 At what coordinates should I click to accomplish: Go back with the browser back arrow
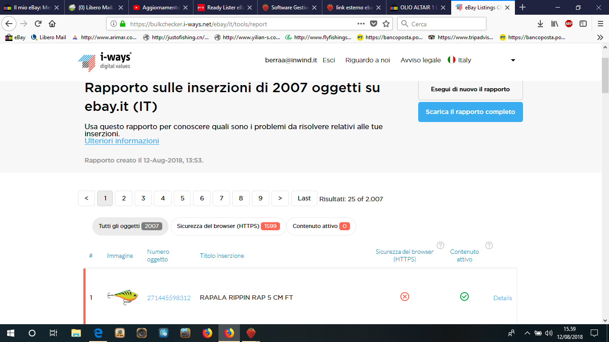click(x=10, y=24)
